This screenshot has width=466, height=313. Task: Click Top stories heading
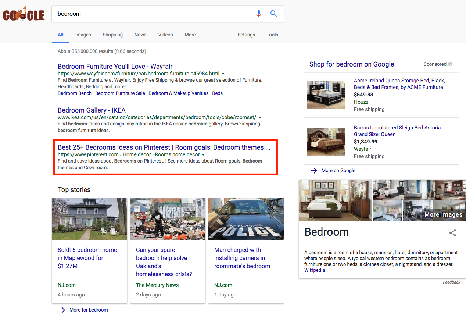click(x=74, y=190)
